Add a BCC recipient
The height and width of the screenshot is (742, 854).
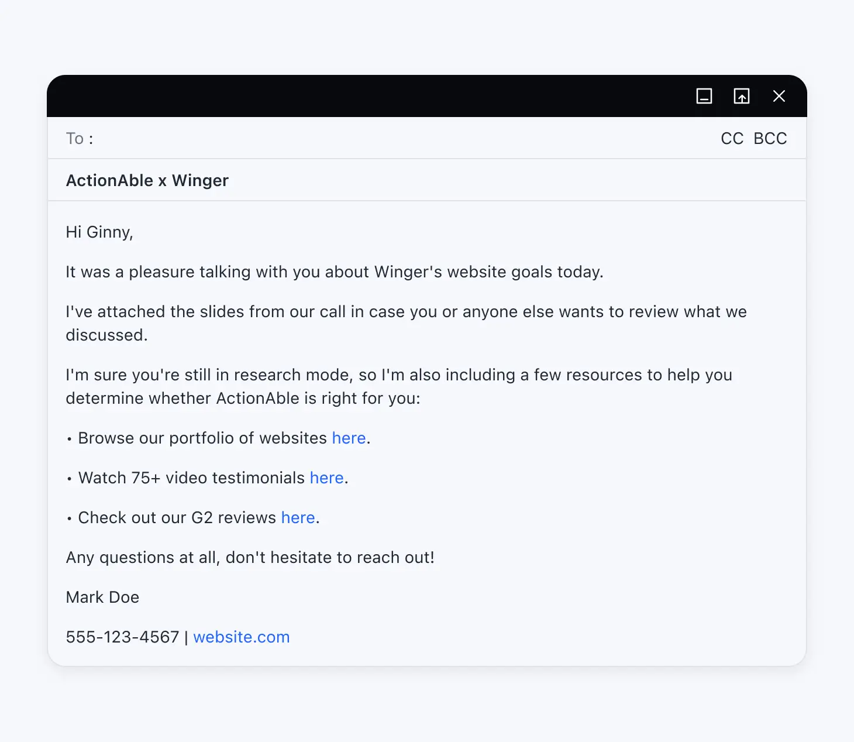click(x=770, y=139)
